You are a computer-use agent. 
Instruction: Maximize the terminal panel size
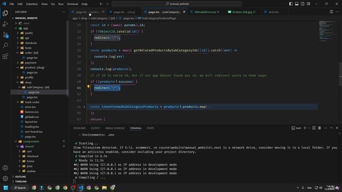tap(331, 128)
